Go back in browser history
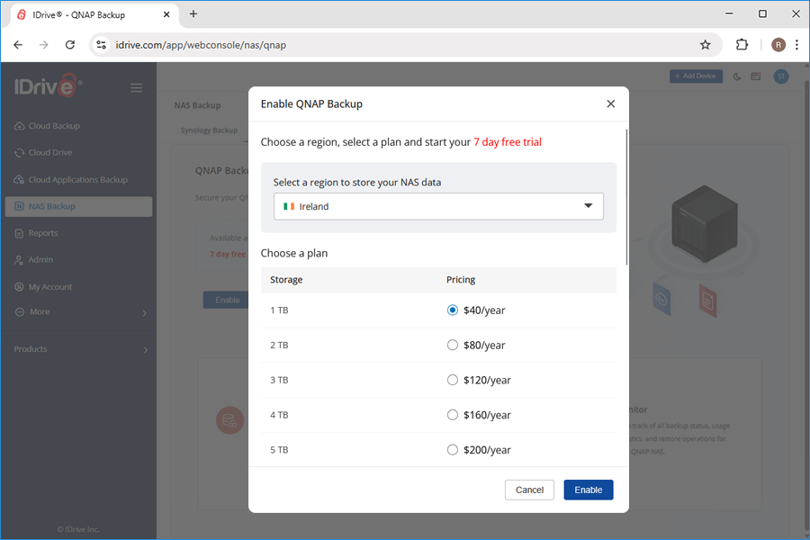Screen dimensions: 810x540 [18, 45]
